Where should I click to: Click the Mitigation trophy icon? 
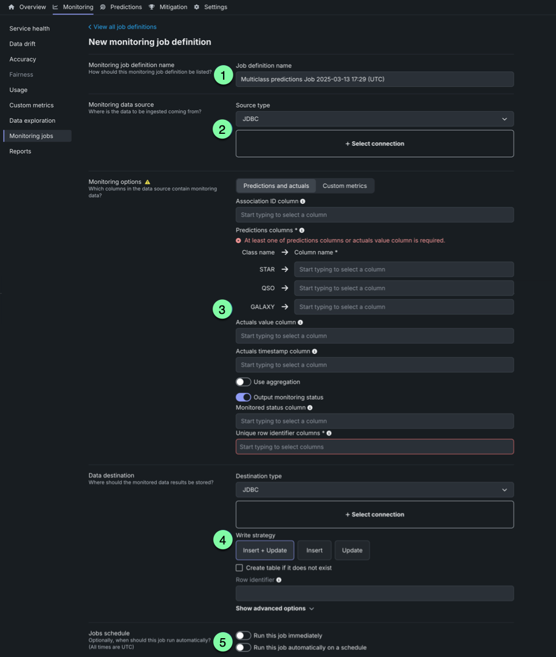152,7
